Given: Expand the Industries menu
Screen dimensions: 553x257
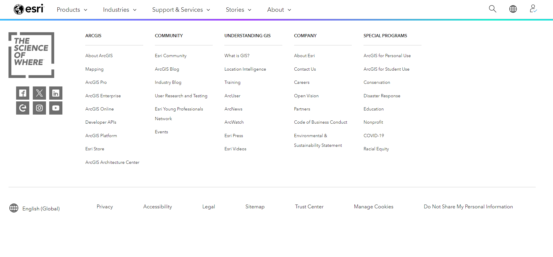Looking at the screenshot, I should tap(120, 10).
